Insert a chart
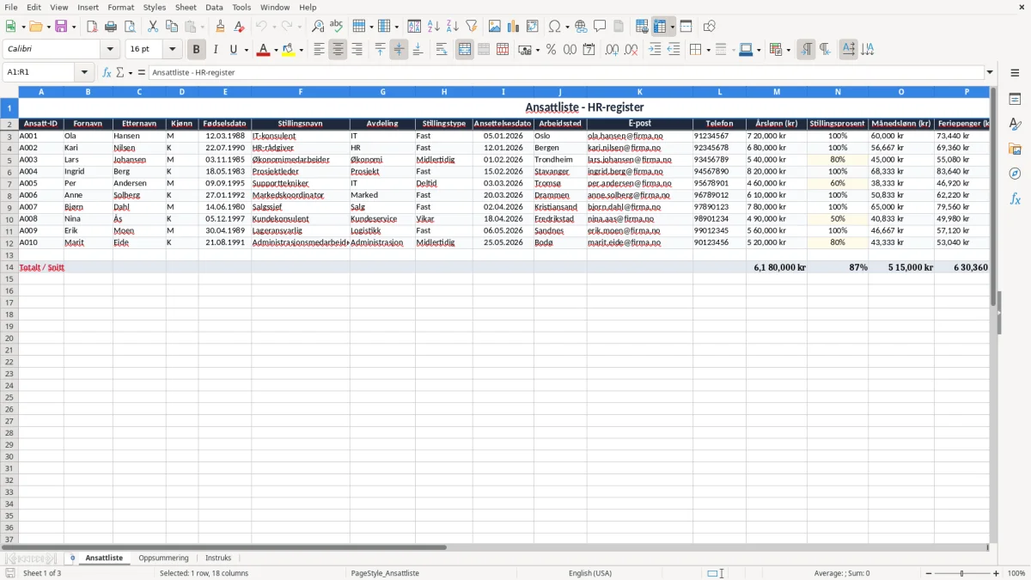1031x580 pixels. pyautogui.click(x=513, y=27)
